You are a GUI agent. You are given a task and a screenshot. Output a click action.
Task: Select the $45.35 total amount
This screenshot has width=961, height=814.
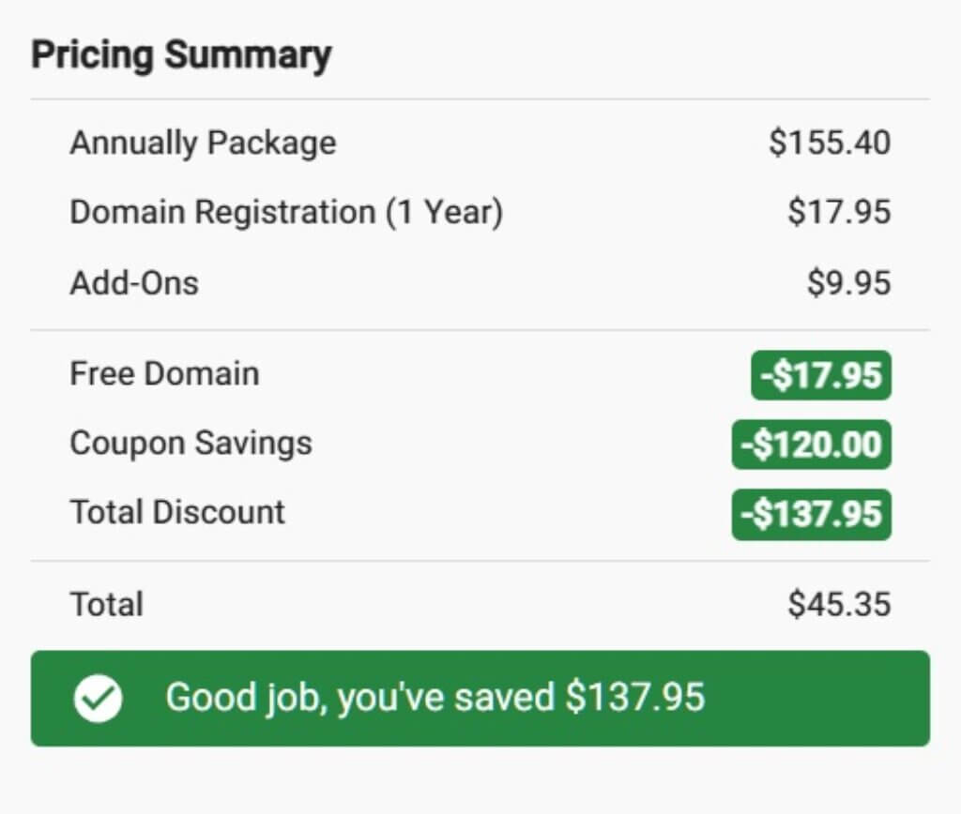[x=839, y=605]
